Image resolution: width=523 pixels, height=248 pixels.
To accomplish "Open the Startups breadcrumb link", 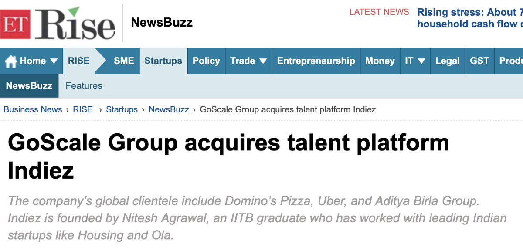I will pos(122,109).
